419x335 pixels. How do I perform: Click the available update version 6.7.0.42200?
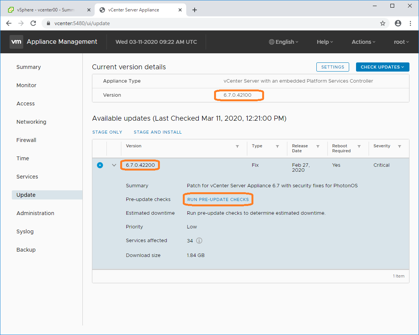140,165
